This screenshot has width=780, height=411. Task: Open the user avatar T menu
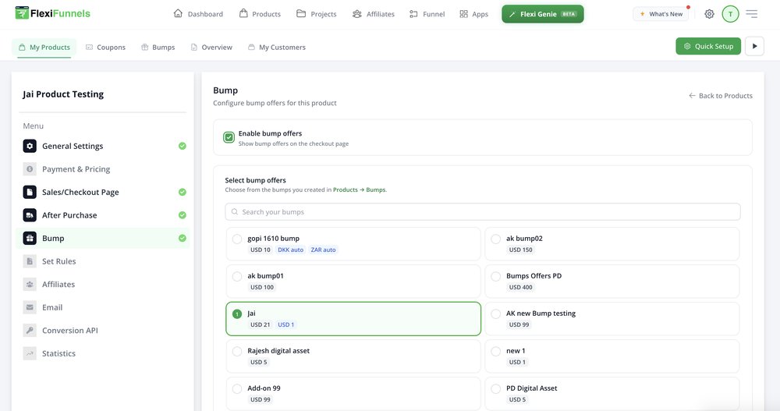click(730, 14)
